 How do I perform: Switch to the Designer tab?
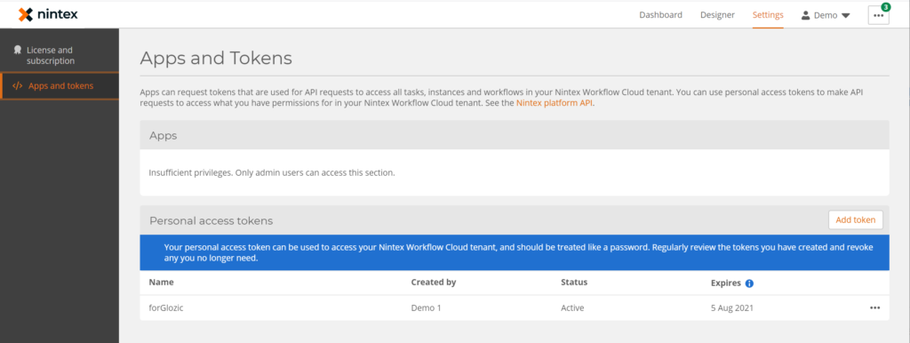(717, 15)
